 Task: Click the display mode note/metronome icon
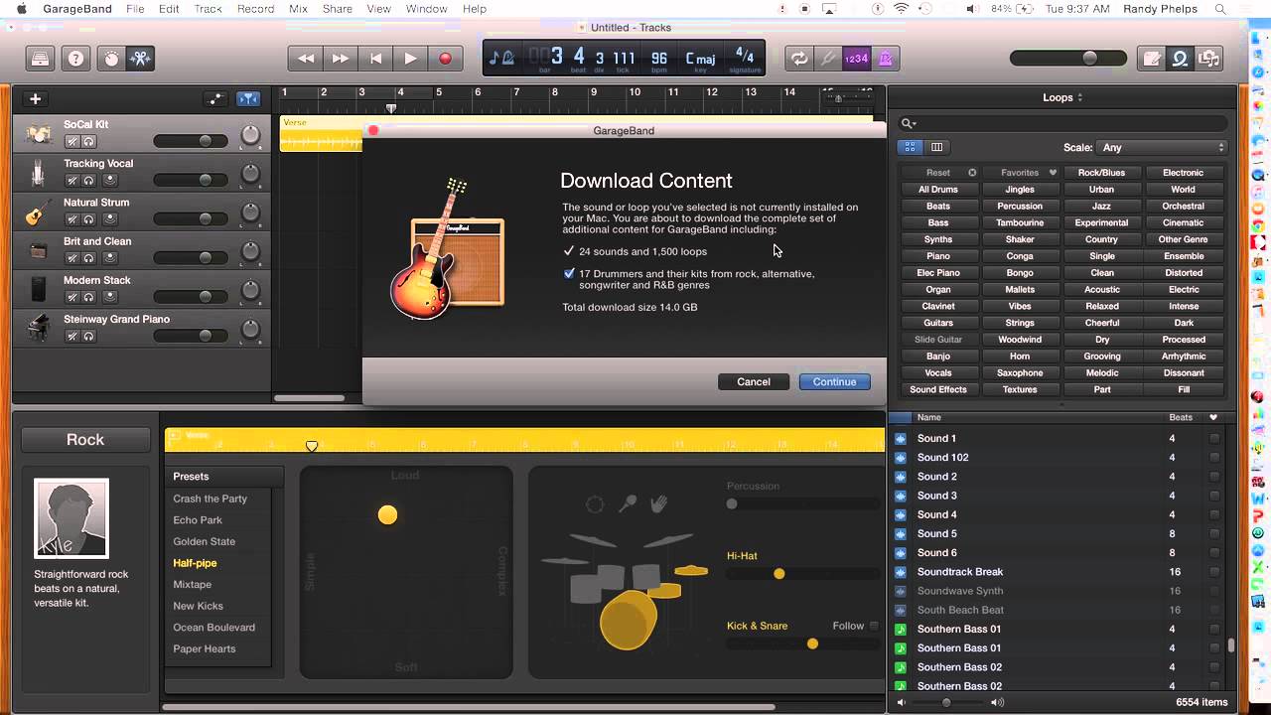coord(502,59)
